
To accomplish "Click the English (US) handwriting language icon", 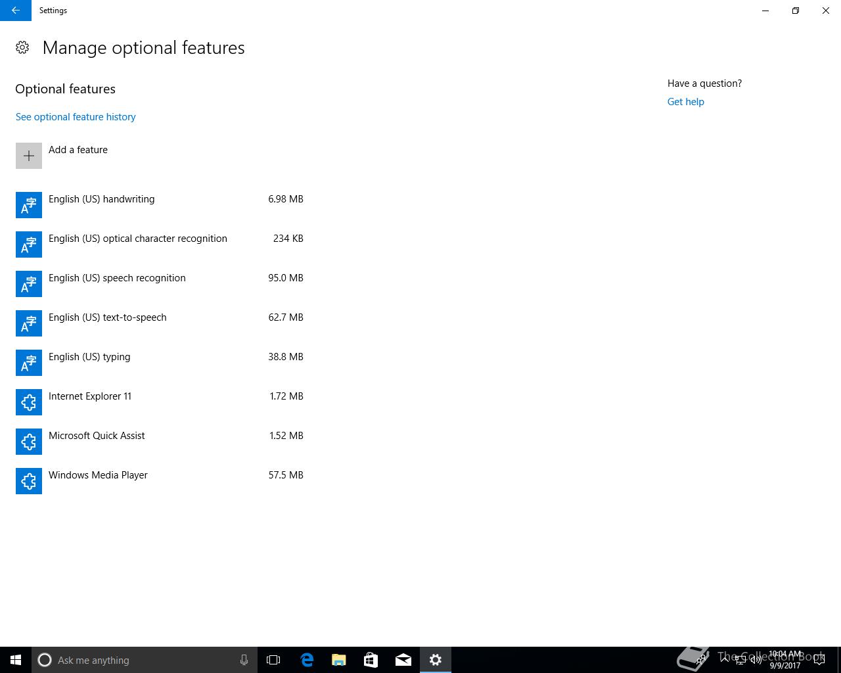I will coord(29,205).
